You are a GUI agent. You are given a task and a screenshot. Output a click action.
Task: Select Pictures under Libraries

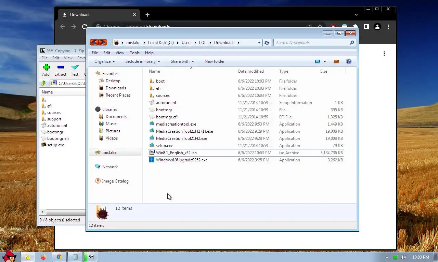coord(113,131)
